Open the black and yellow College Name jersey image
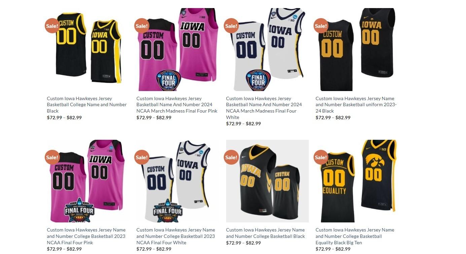The height and width of the screenshot is (254, 466). 88,49
